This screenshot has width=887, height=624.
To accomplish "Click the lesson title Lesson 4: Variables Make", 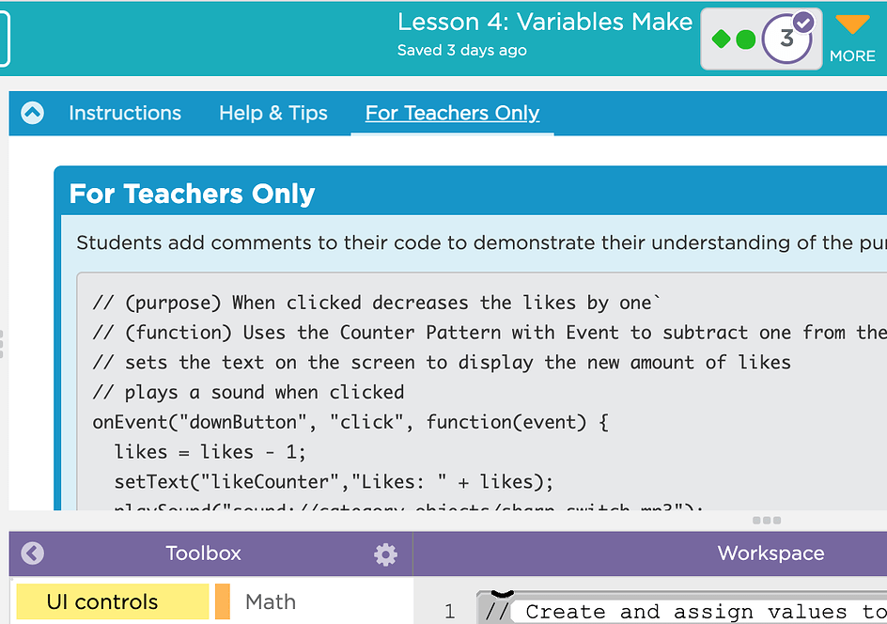I will (545, 22).
